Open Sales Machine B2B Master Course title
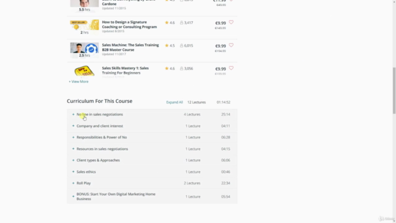Screen dimensions: 396x223 (131, 47)
